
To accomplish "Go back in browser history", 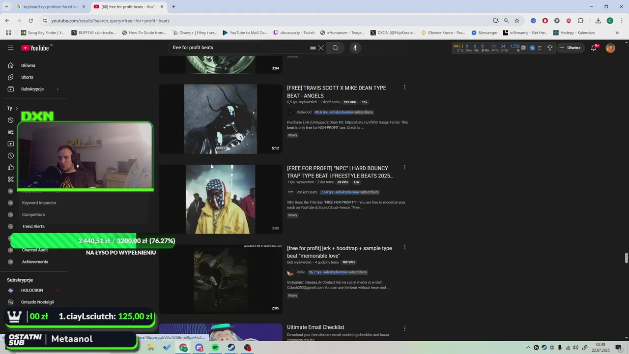I will click(7, 21).
